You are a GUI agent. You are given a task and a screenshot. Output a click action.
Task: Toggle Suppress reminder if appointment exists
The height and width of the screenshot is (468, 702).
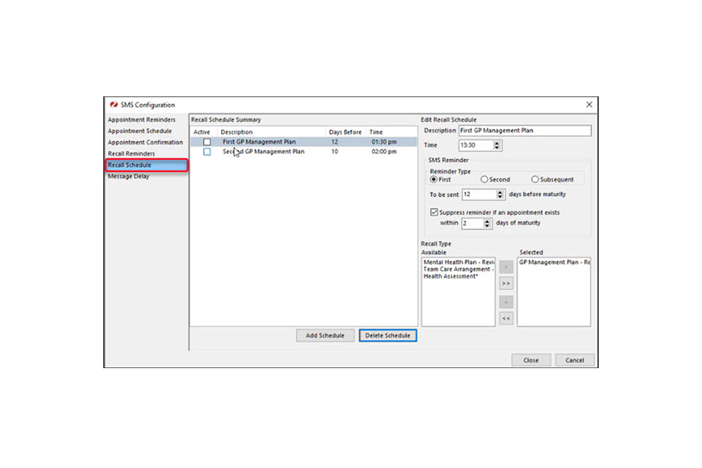434,212
